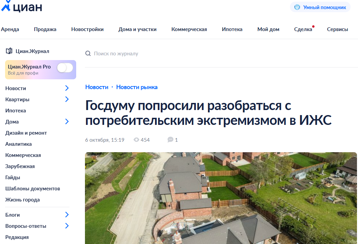Switch to the Новостройки section
358x244 pixels.
87,29
